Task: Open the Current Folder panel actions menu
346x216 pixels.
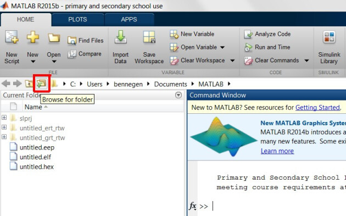Action: pos(178,95)
